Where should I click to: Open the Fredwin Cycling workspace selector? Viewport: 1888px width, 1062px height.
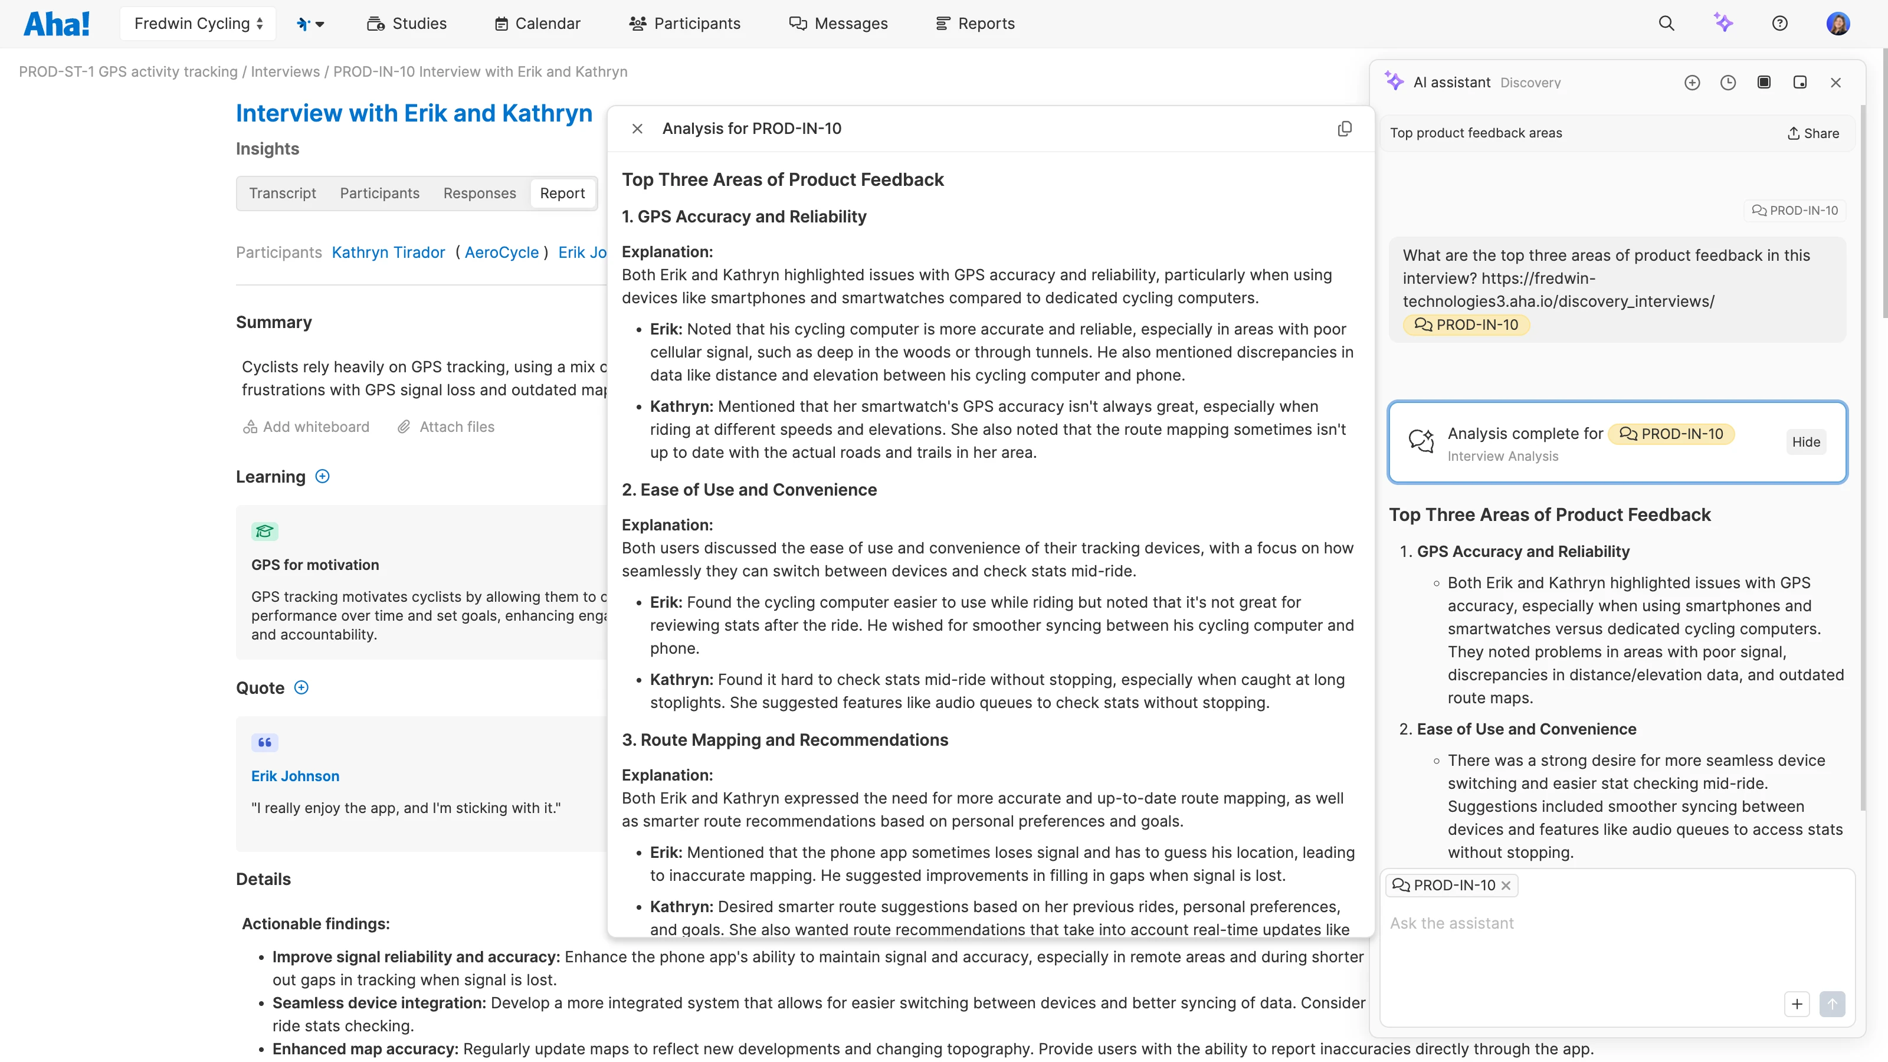coord(197,23)
